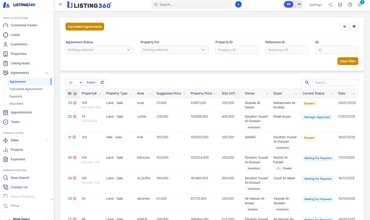Click the table search magnifier icon
Screen dimensions: 370x220
[x=307, y=82]
